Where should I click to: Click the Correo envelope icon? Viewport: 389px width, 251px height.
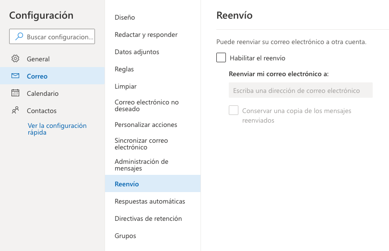coord(15,76)
